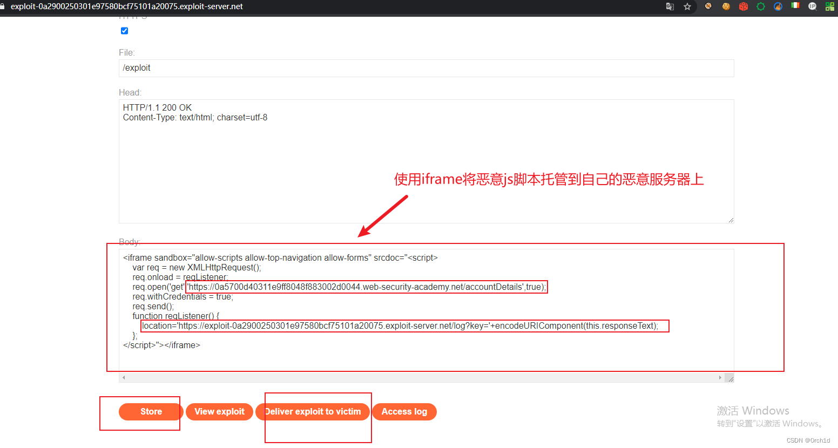Click the Body horizontal scrollbar track
Screen dimensions: 838x448
point(422,377)
